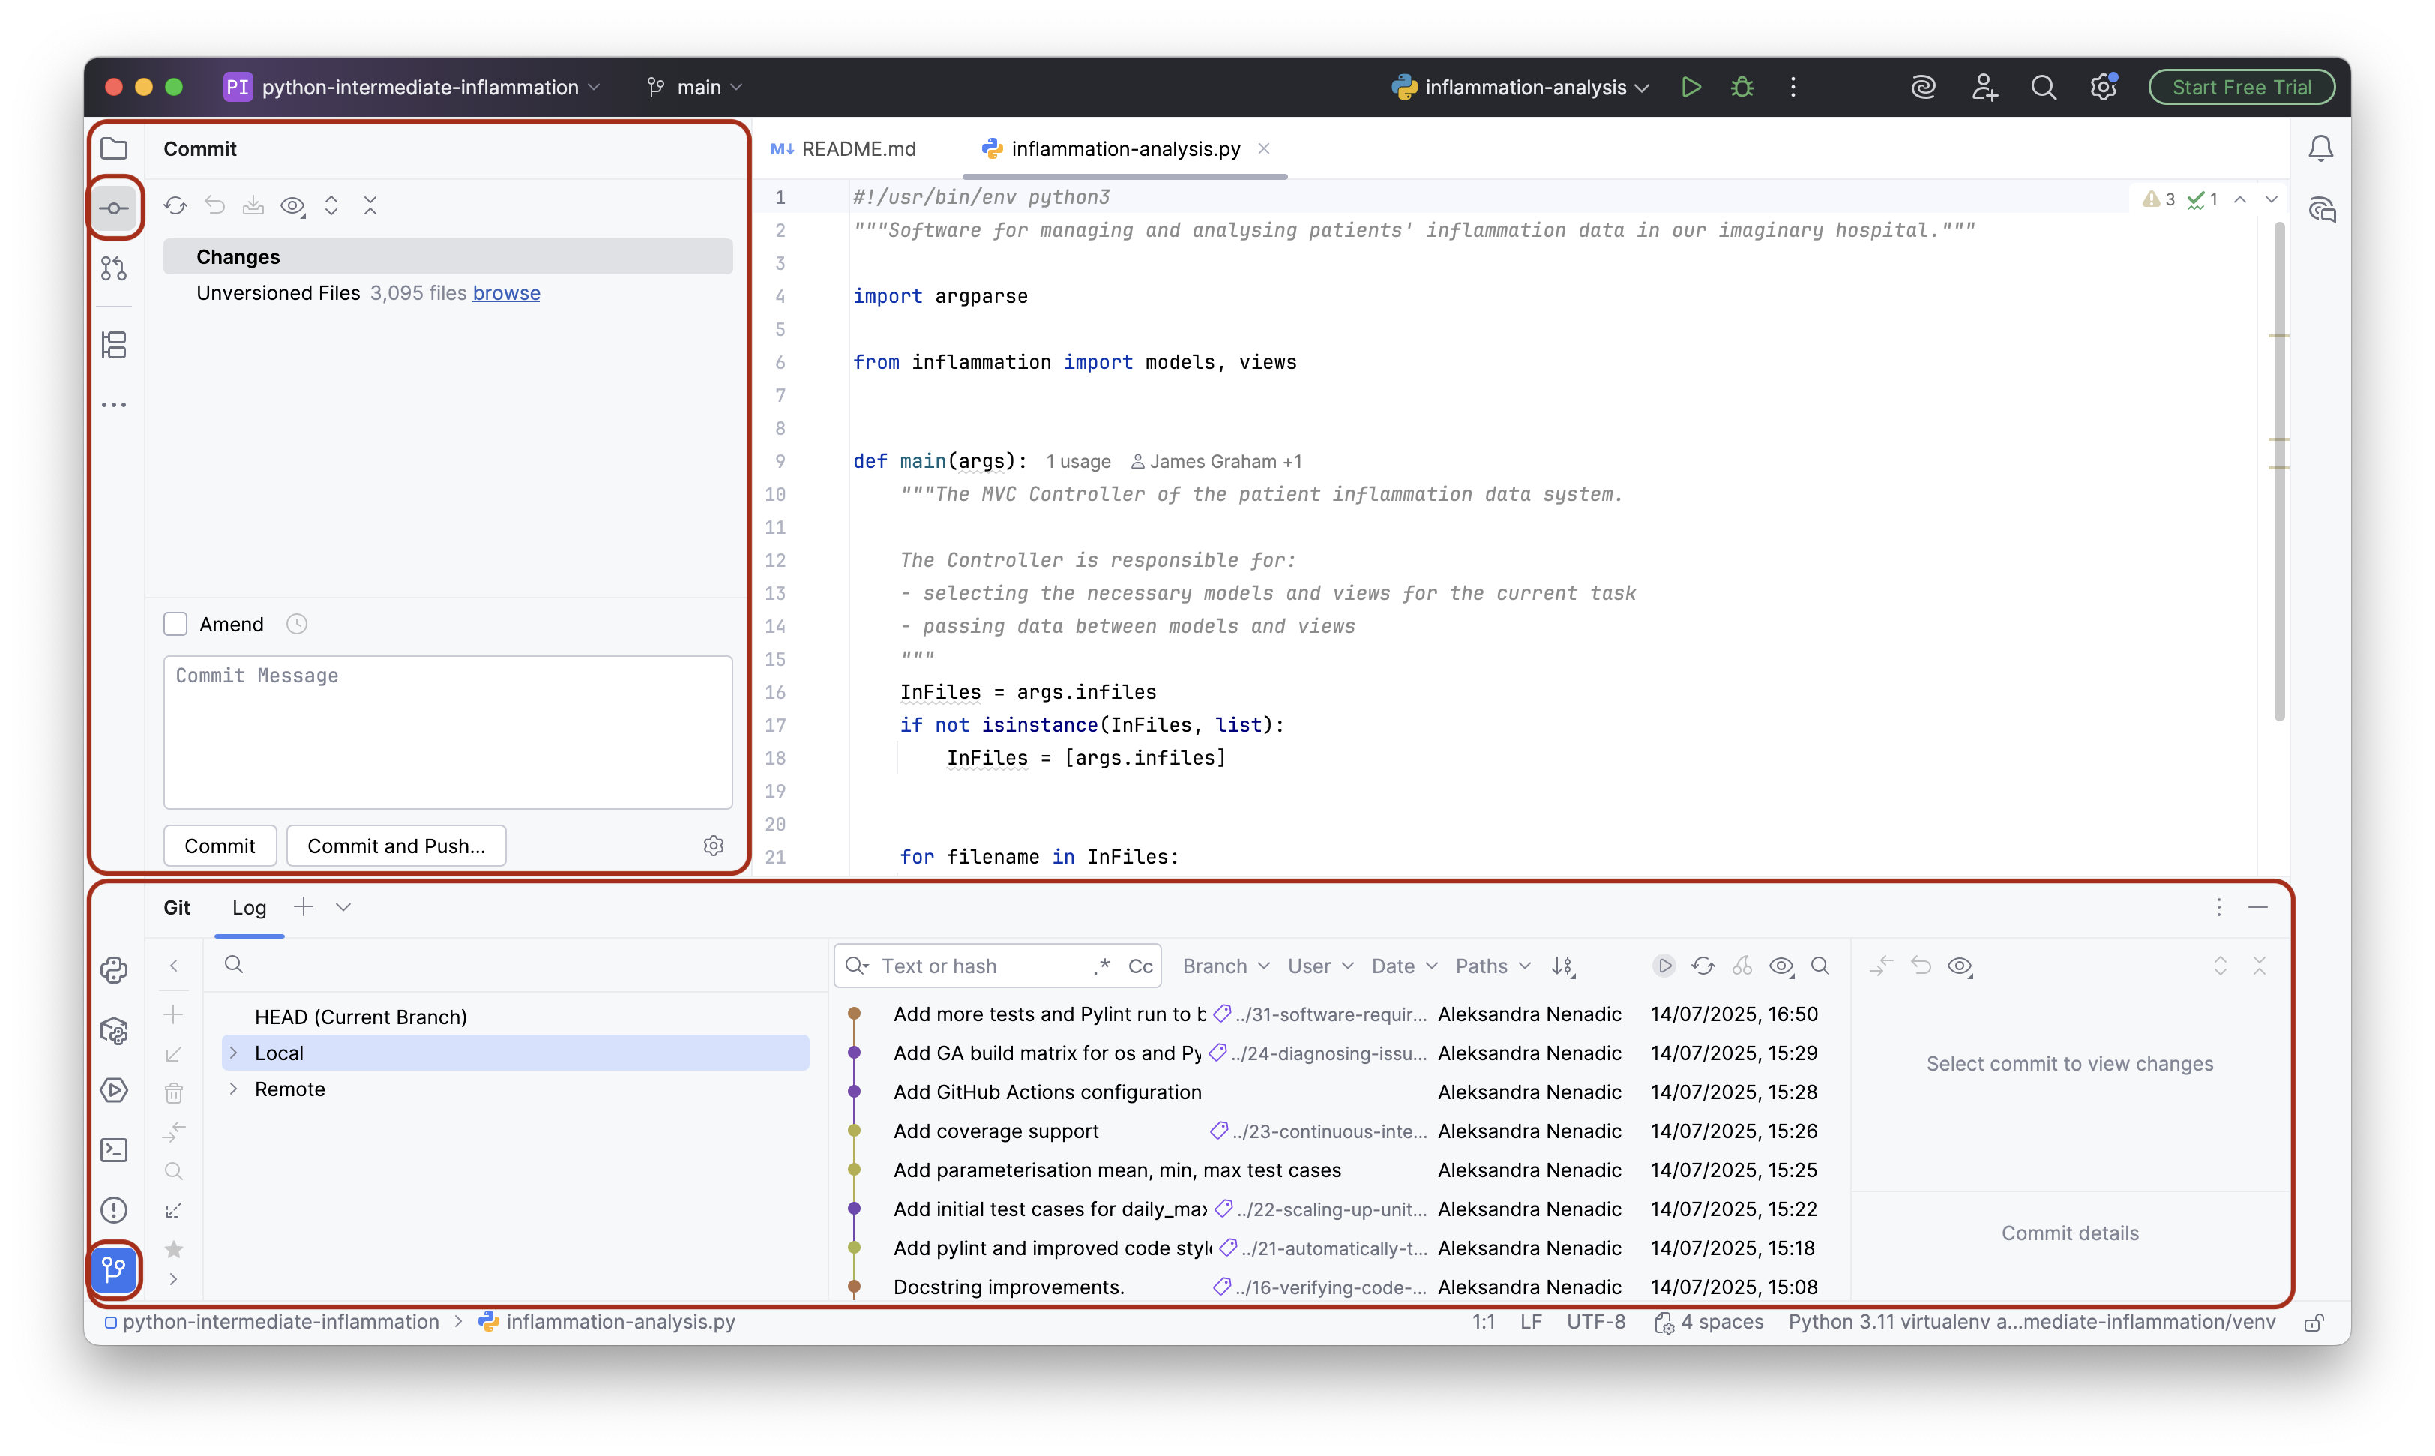2435x1456 pixels.
Task: Expand the Local branches node
Action: click(233, 1052)
